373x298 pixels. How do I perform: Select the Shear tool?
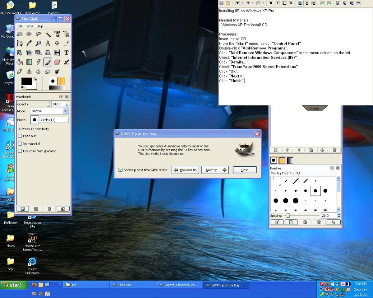coord(39,53)
